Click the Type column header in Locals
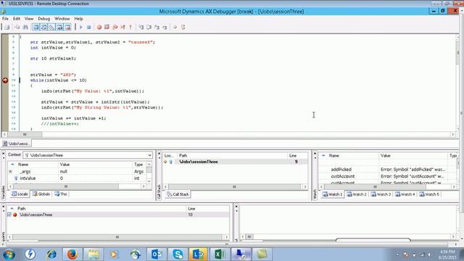This screenshot has height=261, width=464. tap(138, 165)
